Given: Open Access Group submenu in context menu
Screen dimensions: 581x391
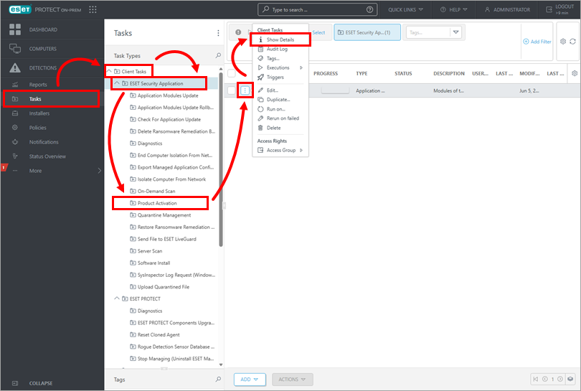Looking at the screenshot, I should pyautogui.click(x=280, y=150).
